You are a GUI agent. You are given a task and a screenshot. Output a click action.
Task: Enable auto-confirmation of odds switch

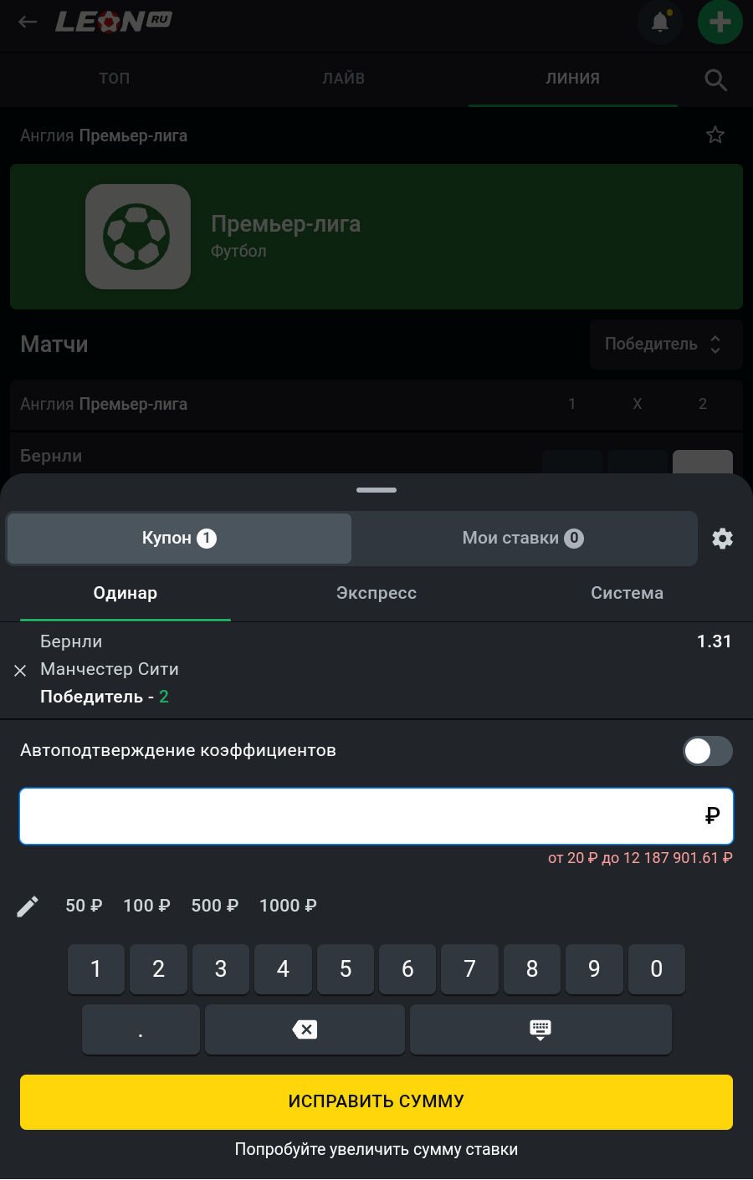[708, 751]
